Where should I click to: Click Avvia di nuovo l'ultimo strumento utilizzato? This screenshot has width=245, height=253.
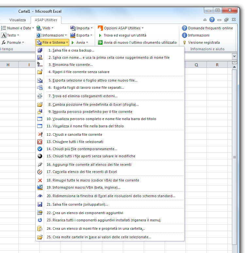[137, 42]
